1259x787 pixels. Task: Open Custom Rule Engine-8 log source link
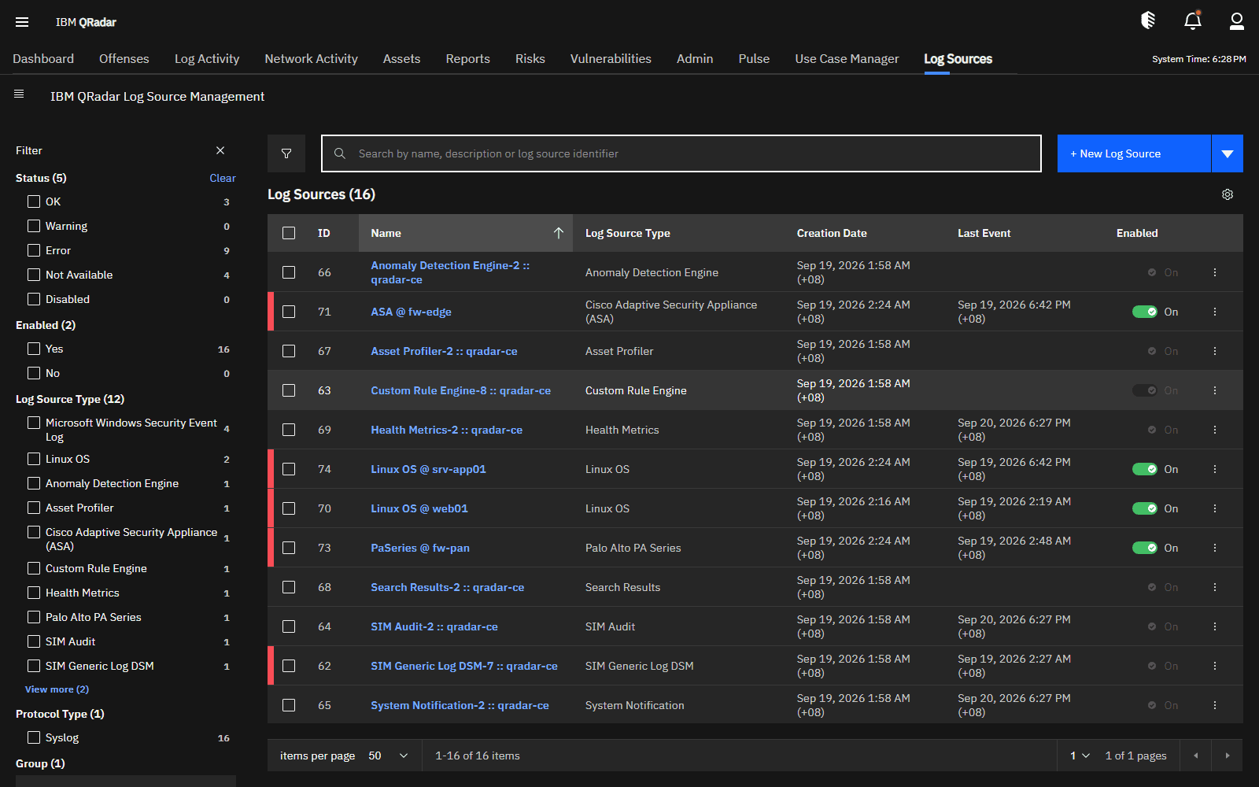click(x=461, y=390)
